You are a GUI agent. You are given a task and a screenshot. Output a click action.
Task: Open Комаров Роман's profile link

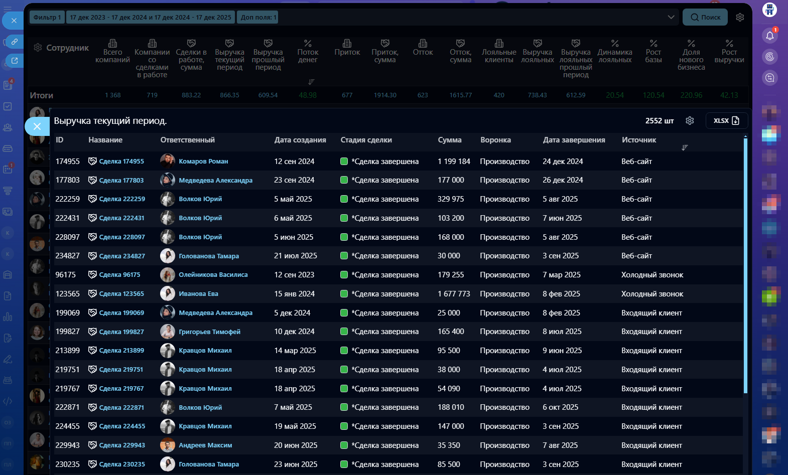pos(203,162)
